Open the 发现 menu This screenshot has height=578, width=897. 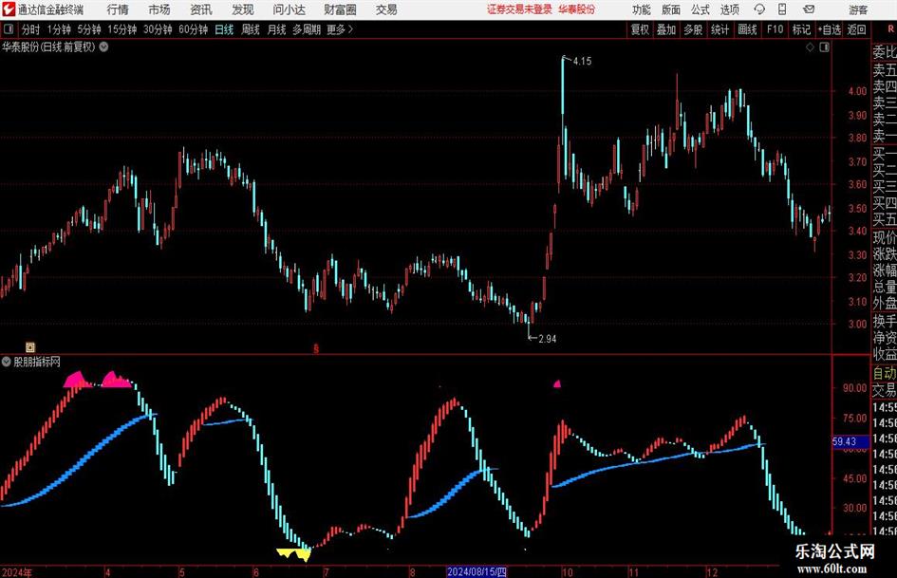[243, 9]
